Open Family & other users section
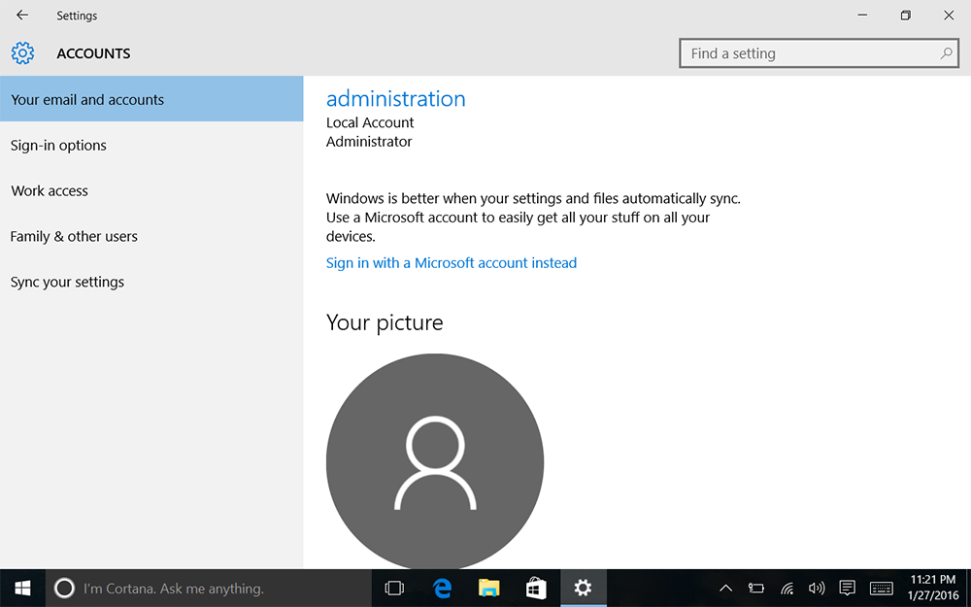The height and width of the screenshot is (607, 971). [x=151, y=236]
